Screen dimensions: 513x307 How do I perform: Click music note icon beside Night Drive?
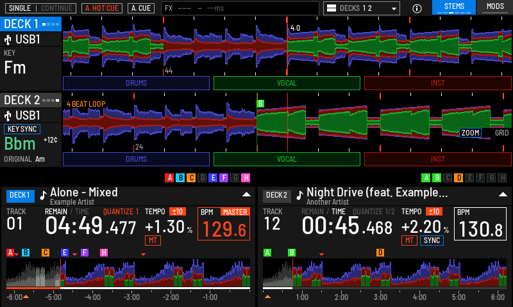pyautogui.click(x=299, y=195)
